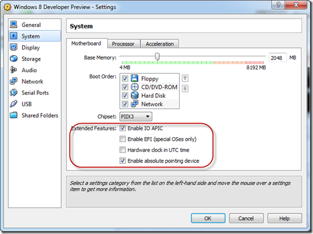Image resolution: width=313 pixels, height=234 pixels.
Task: Click the USB plug icon
Action: pyautogui.click(x=14, y=103)
